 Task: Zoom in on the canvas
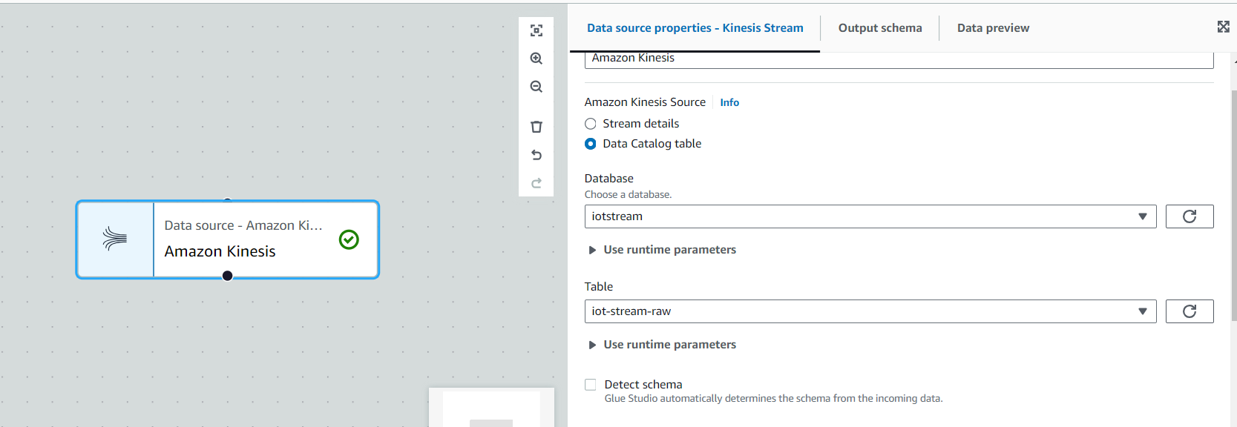537,59
